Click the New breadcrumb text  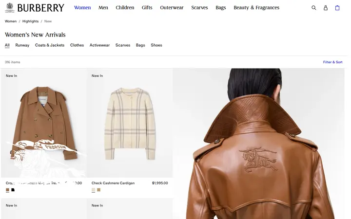click(x=48, y=21)
